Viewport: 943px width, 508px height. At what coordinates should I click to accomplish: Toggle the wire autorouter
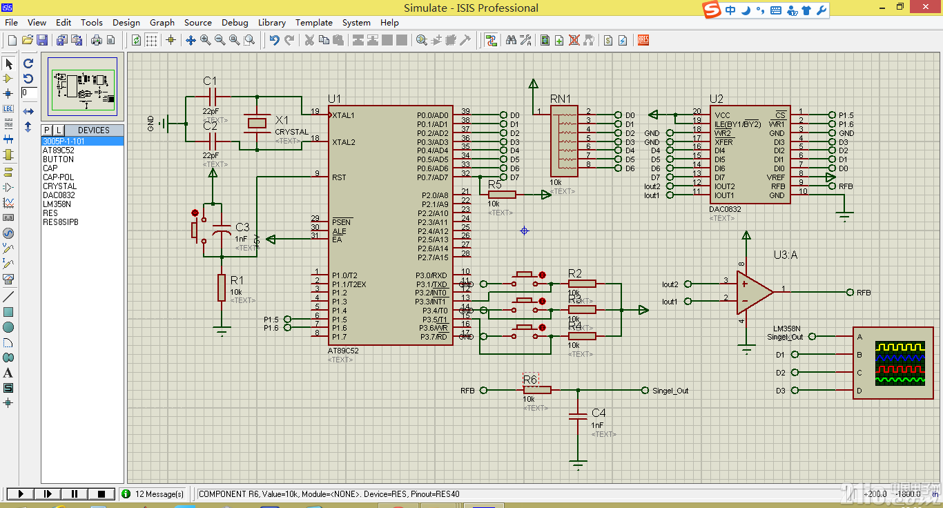pos(491,40)
